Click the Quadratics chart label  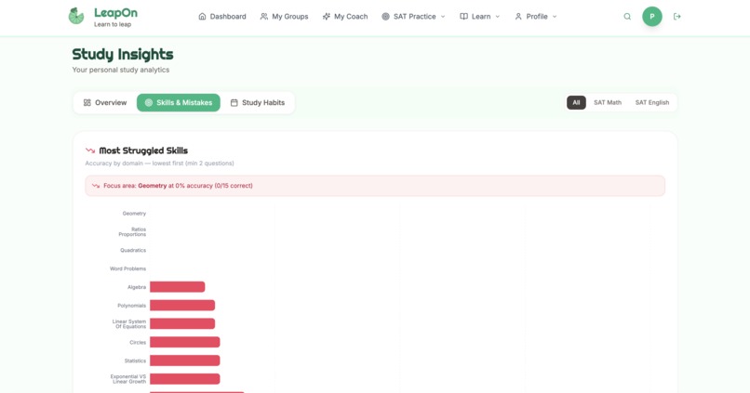coord(133,250)
